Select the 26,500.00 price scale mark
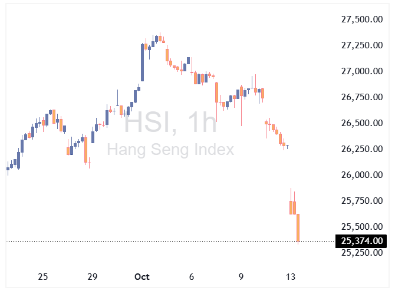Screen dimensions: 395x294 tap(363, 123)
